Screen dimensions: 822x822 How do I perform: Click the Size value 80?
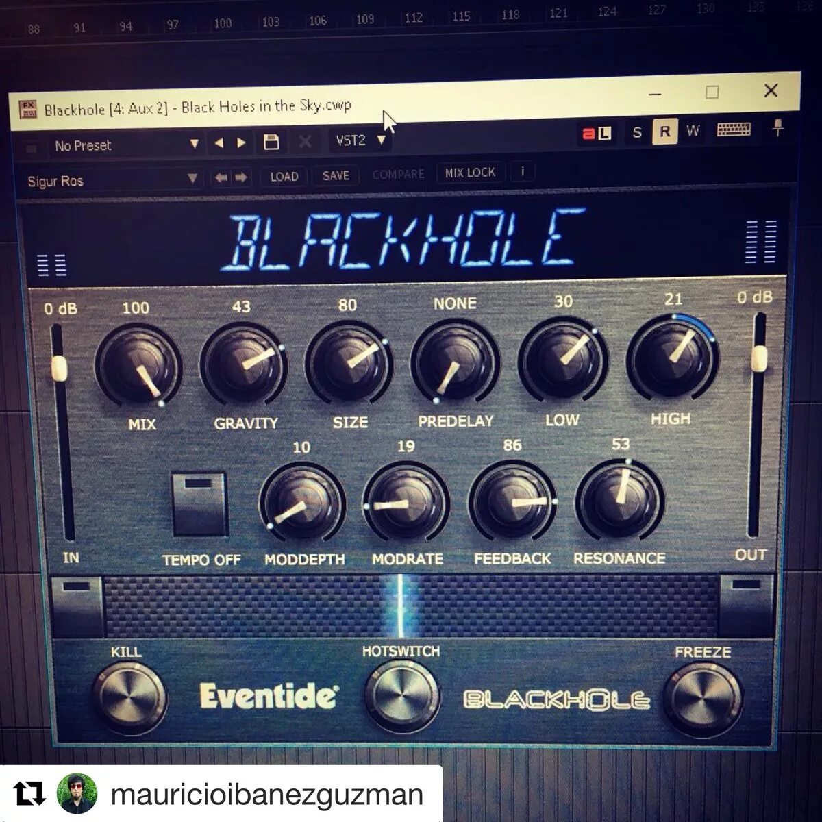[347, 304]
